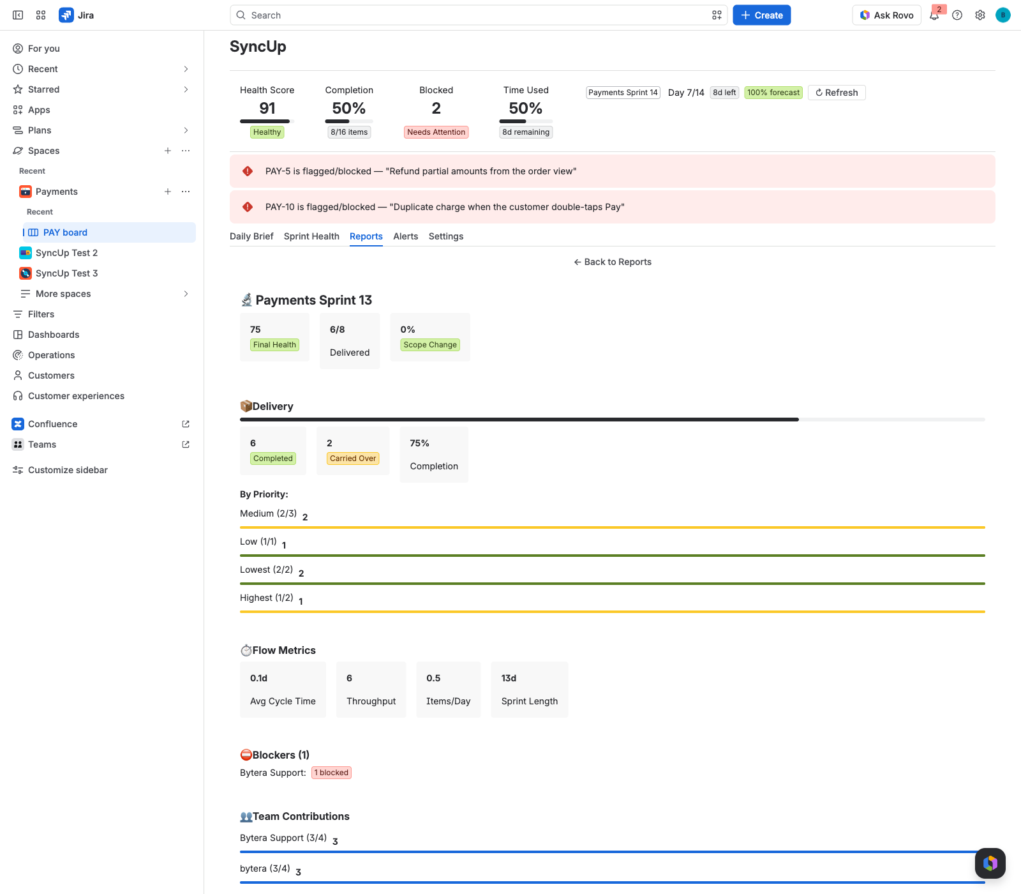Click the 100% forecast badge
Screen dimensions: 1021x894
pos(773,93)
